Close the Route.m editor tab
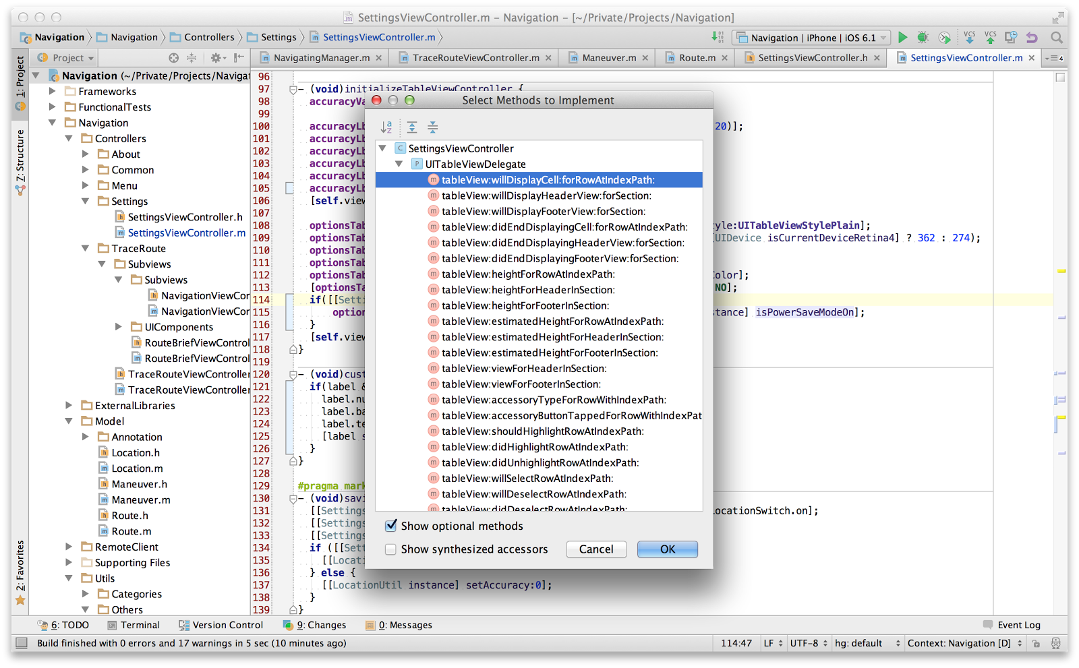Screen dimensions: 1079x668 [x=725, y=58]
